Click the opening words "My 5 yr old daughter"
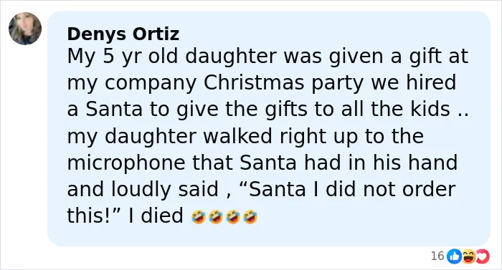This screenshot has height=270, width=502. 172,57
